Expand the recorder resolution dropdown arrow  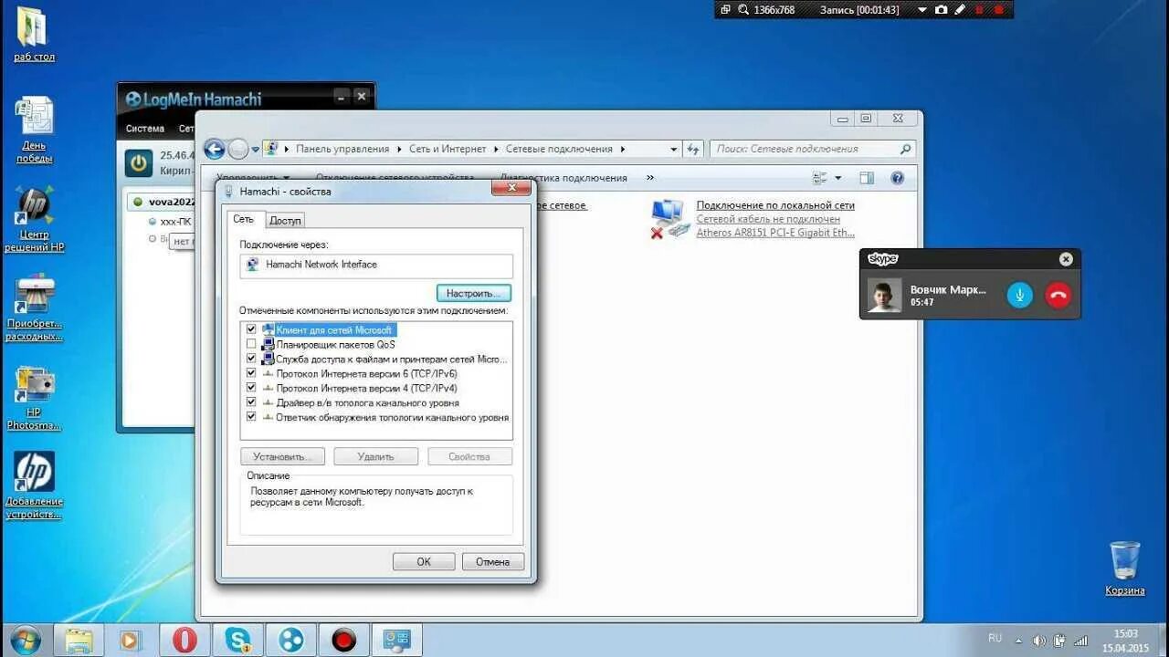point(921,9)
